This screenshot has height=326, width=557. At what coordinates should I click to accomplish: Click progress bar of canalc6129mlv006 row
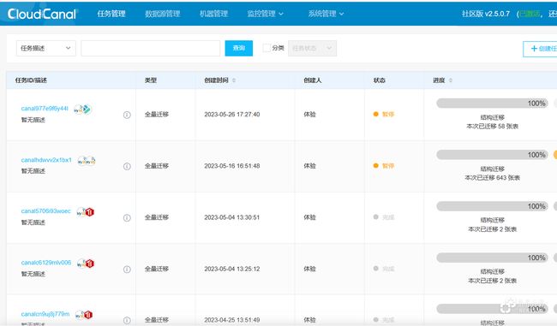(x=492, y=258)
